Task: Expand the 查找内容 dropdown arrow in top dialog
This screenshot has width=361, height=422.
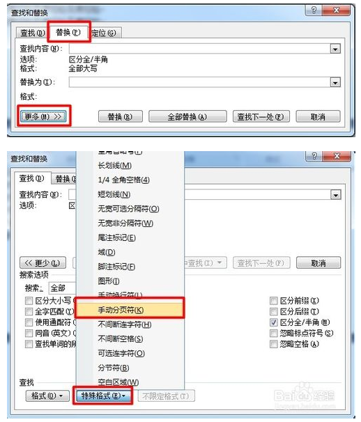Action: point(335,49)
